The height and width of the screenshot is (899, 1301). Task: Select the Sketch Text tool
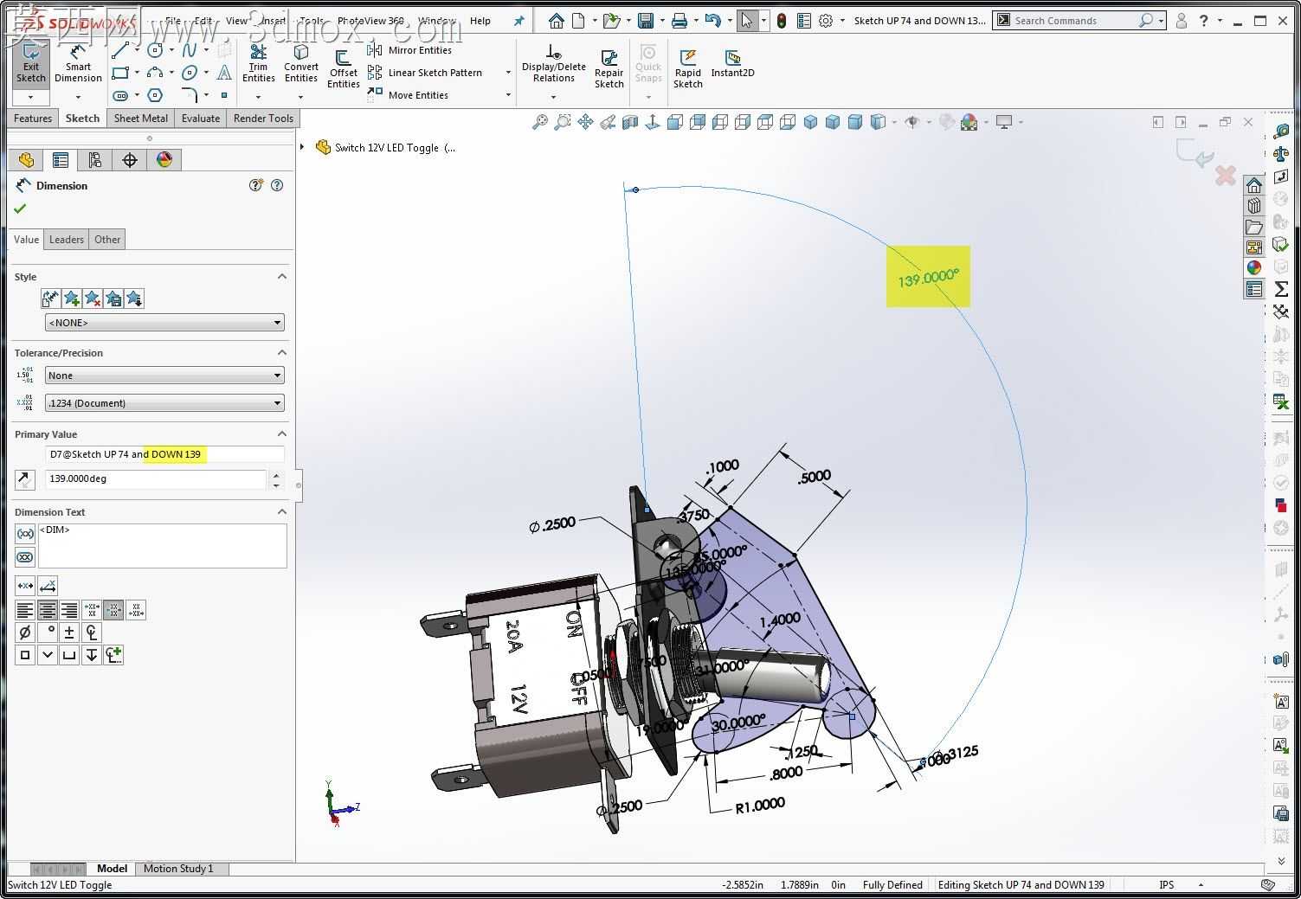[x=224, y=73]
